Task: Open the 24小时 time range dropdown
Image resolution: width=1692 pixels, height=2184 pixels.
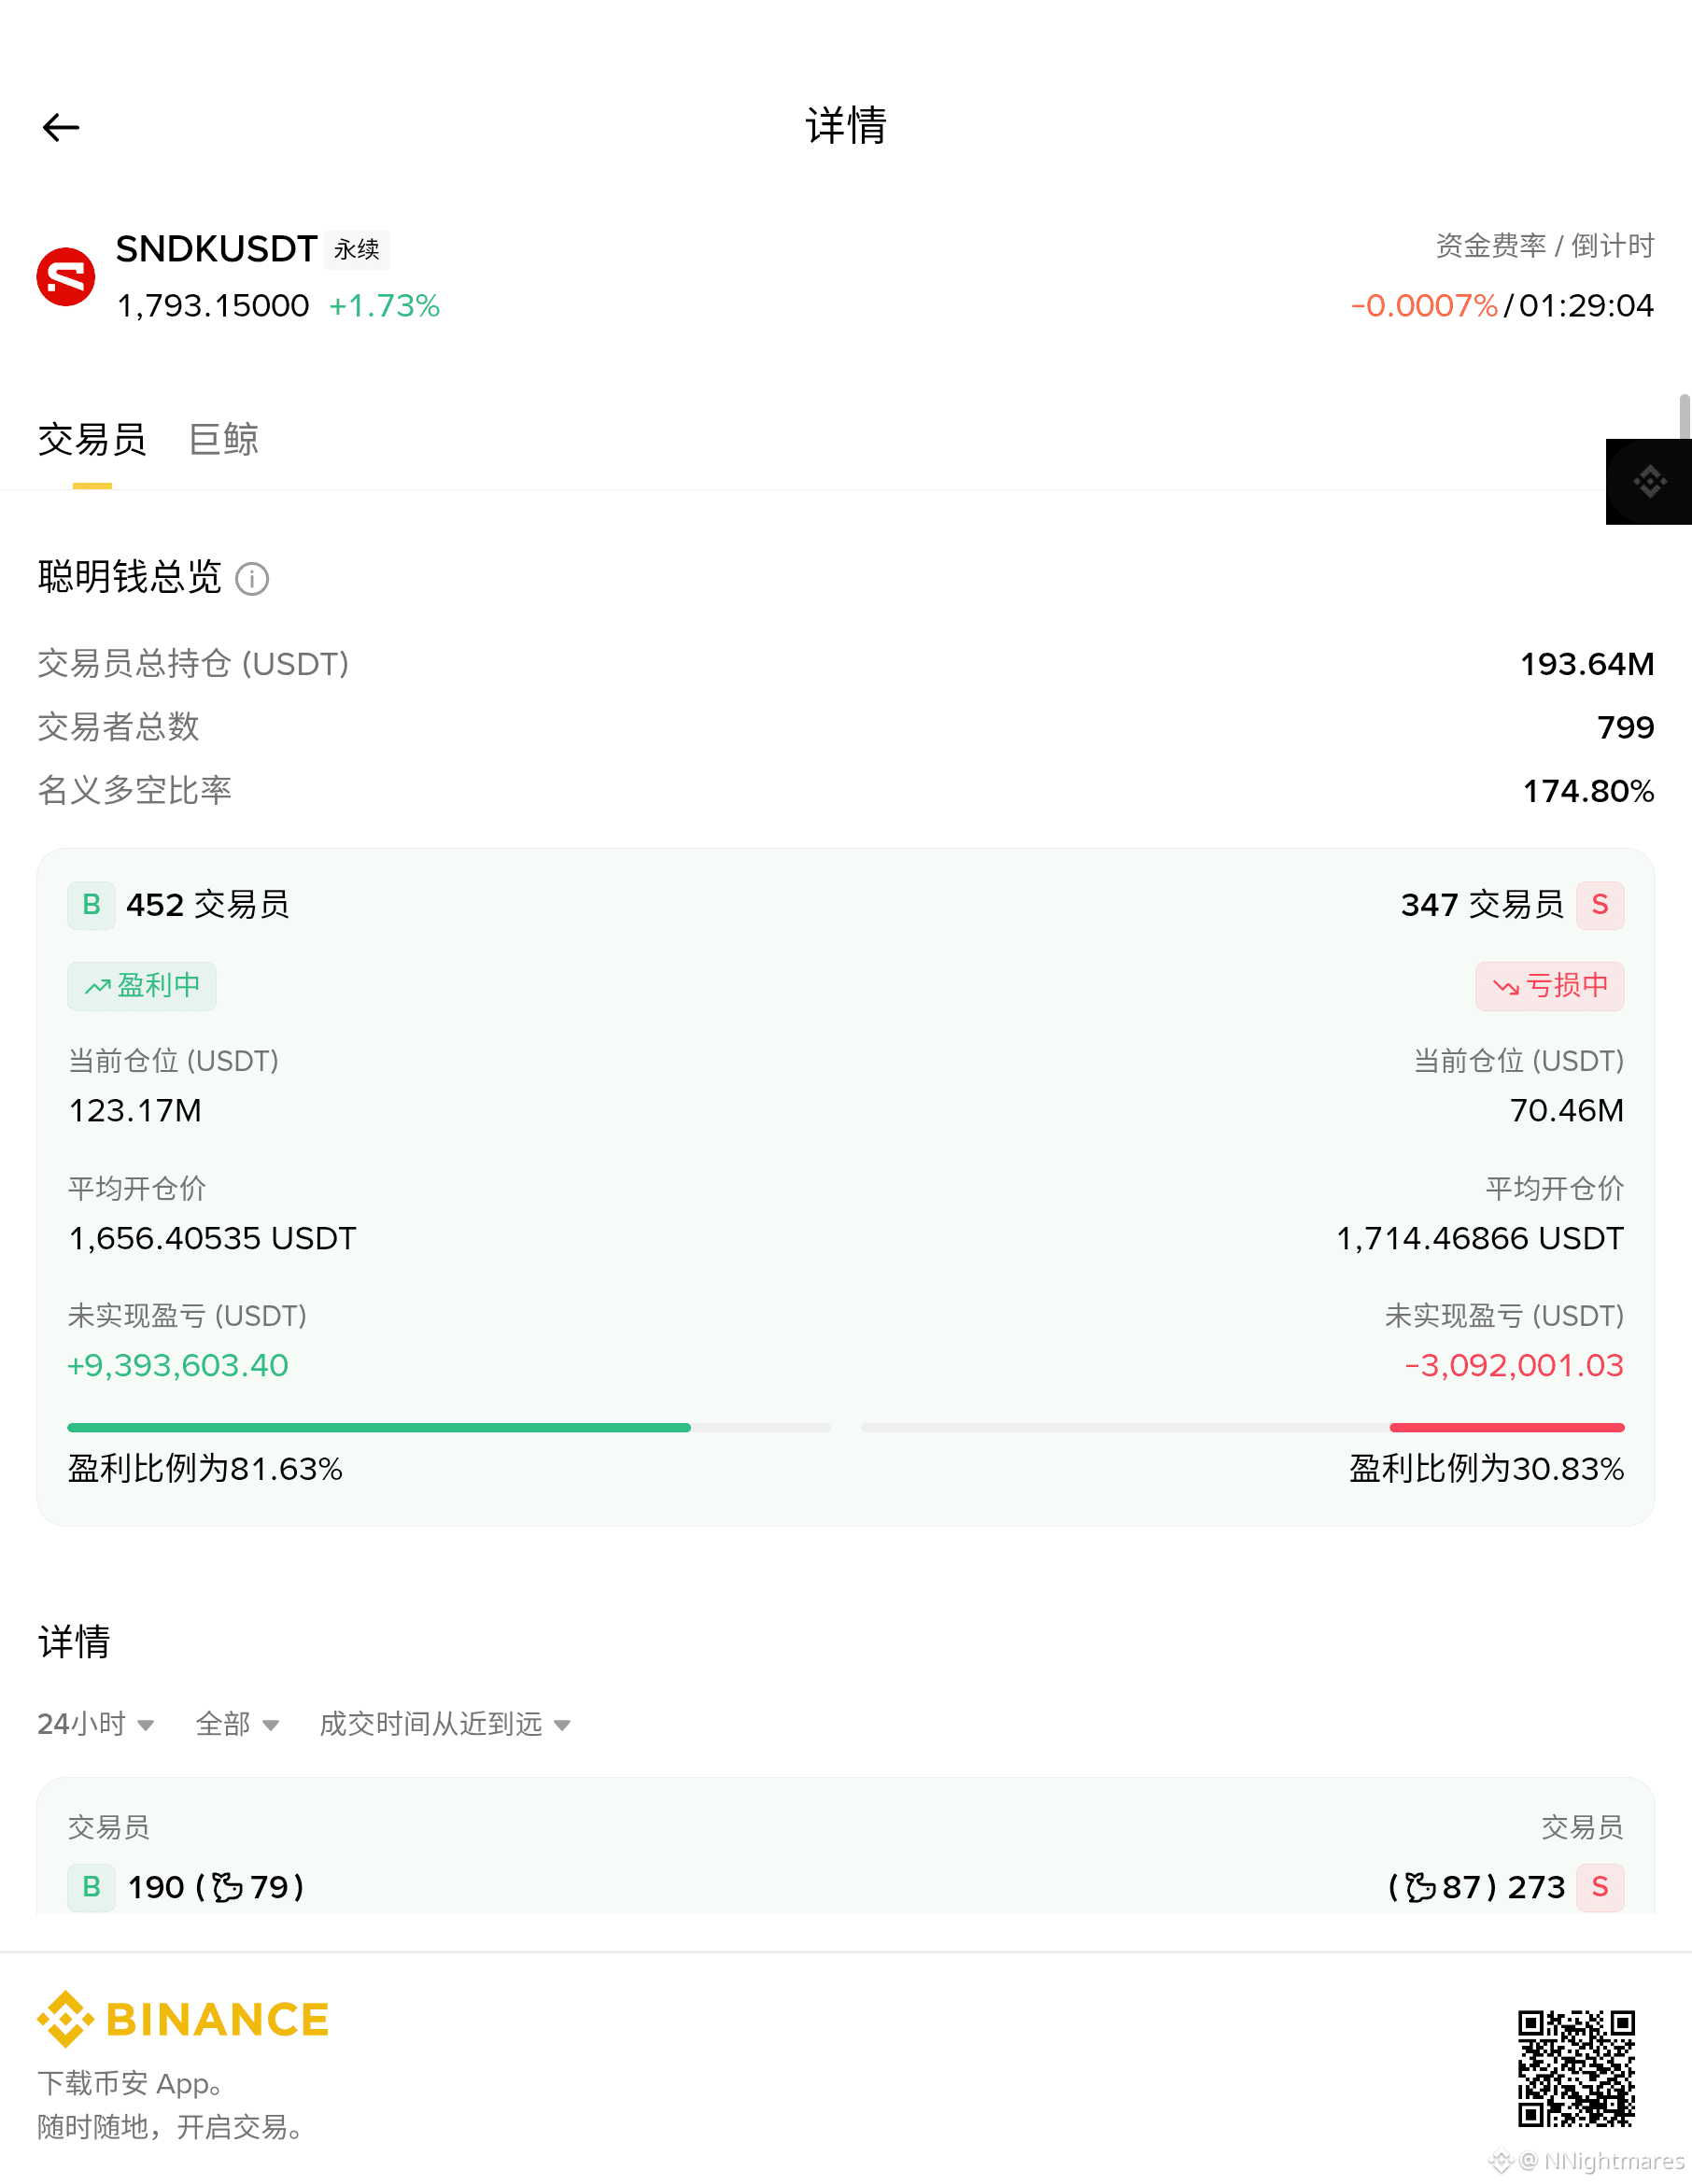Action: [96, 1724]
